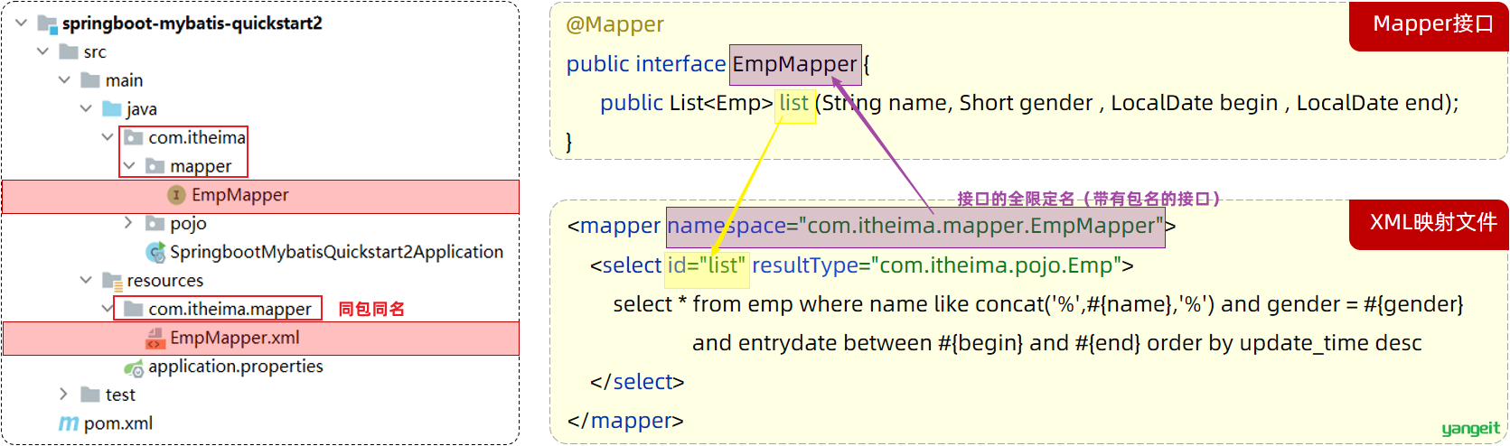
Task: Click the closing </mapper> tag
Action: click(x=625, y=421)
